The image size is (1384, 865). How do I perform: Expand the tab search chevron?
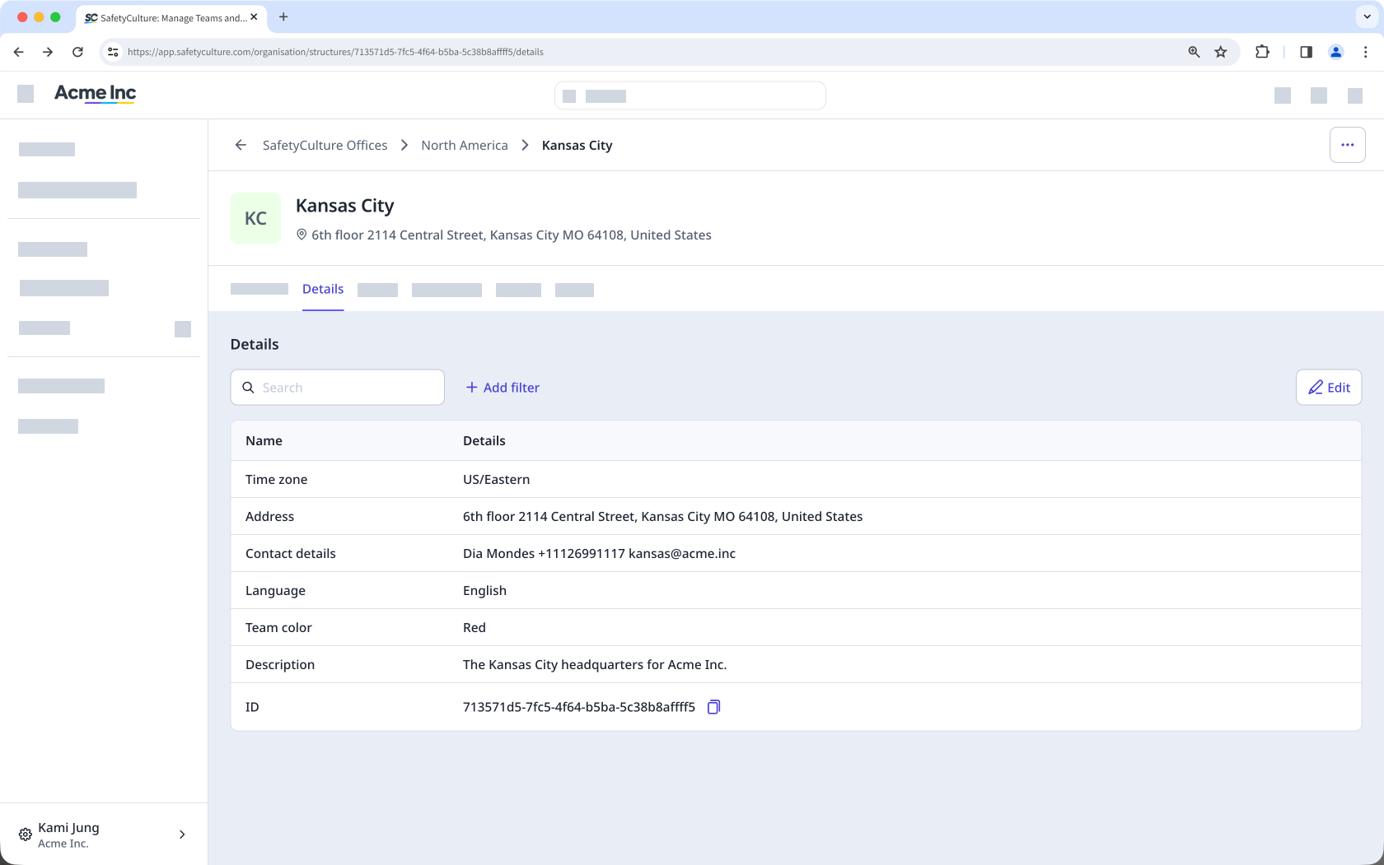click(x=1368, y=16)
